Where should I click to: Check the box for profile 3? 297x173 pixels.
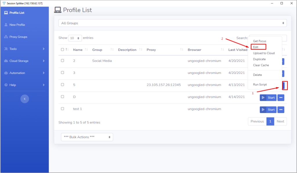click(x=62, y=72)
